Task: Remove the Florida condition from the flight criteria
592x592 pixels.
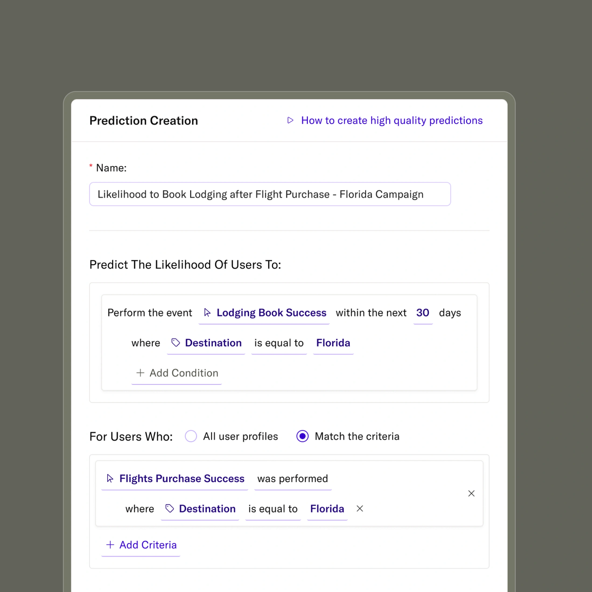Action: tap(360, 509)
